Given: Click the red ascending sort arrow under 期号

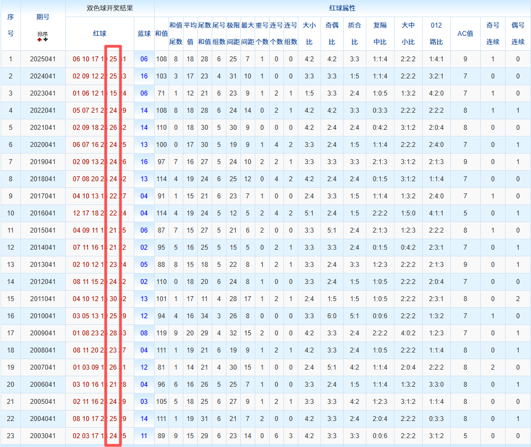Looking at the screenshot, I should point(39,40).
